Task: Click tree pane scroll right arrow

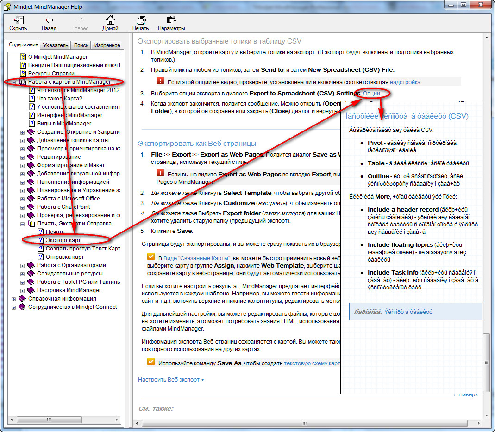Action: pos(117,419)
